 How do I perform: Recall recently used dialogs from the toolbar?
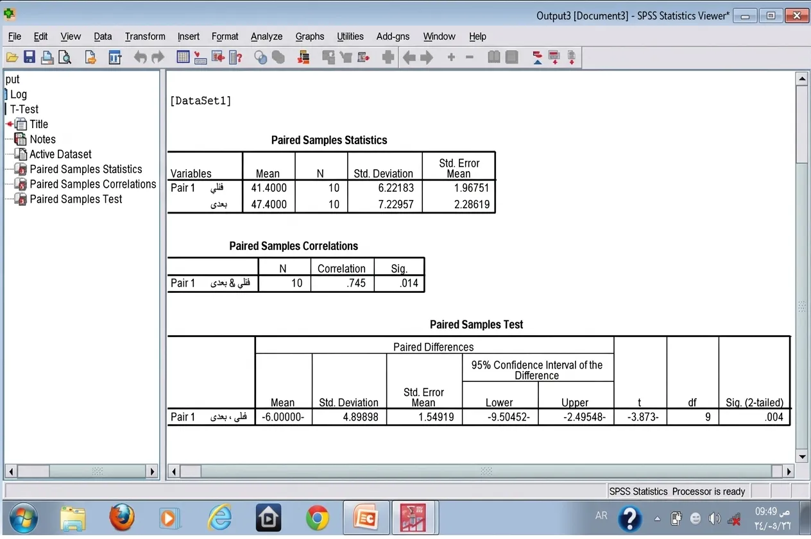pos(115,58)
